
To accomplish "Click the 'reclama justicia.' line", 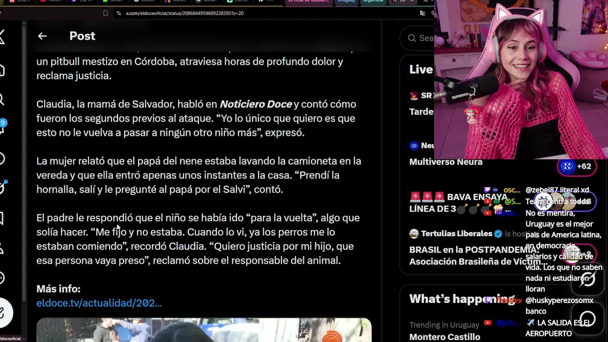I will (x=74, y=76).
